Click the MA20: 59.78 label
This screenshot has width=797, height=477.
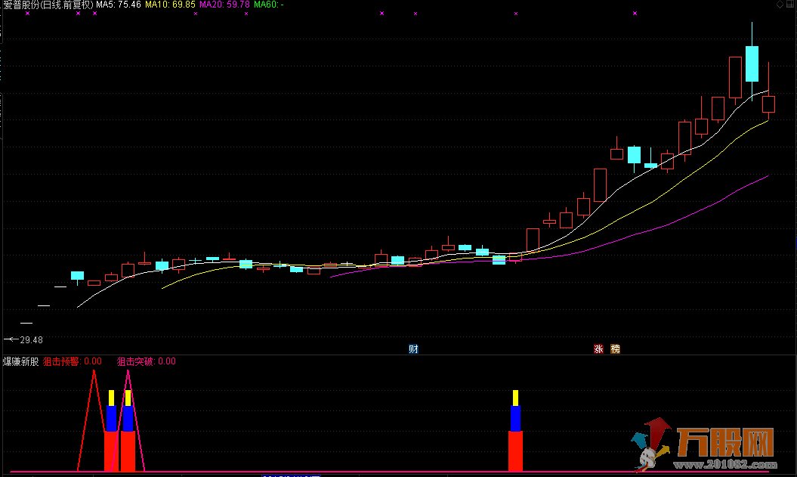[224, 5]
